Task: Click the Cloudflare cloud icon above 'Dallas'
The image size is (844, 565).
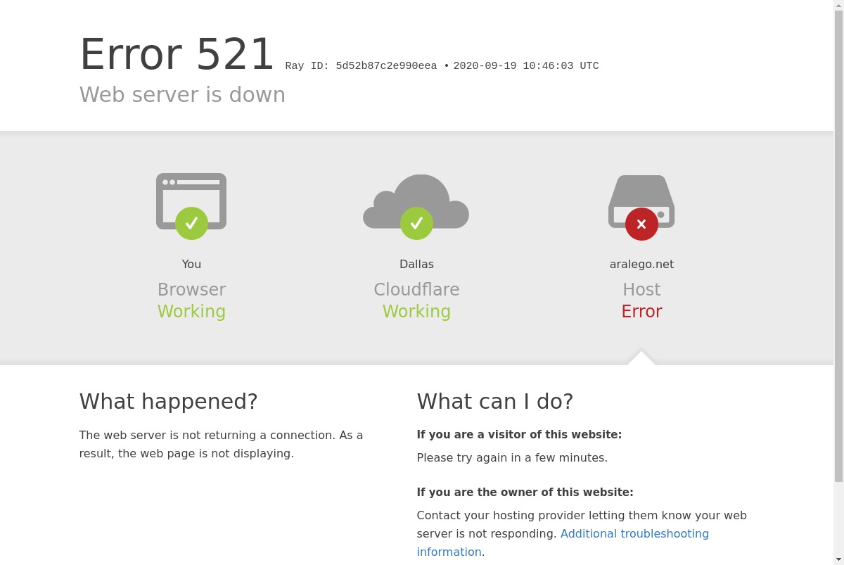Action: [x=416, y=206]
